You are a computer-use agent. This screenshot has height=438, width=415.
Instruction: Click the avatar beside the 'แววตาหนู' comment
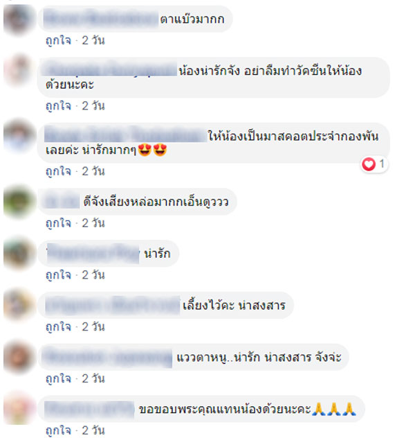19,357
